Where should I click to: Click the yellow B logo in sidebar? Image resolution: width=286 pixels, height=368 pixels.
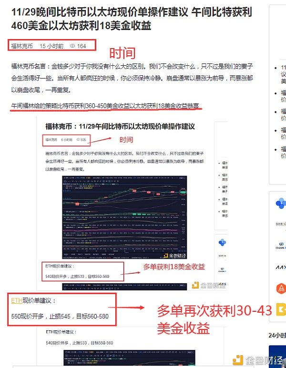click(281, 309)
